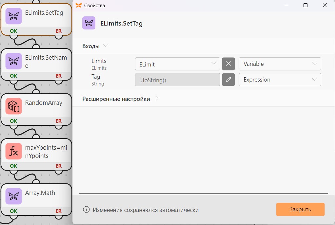Open the Expression type dropdown for Tag

(280, 80)
